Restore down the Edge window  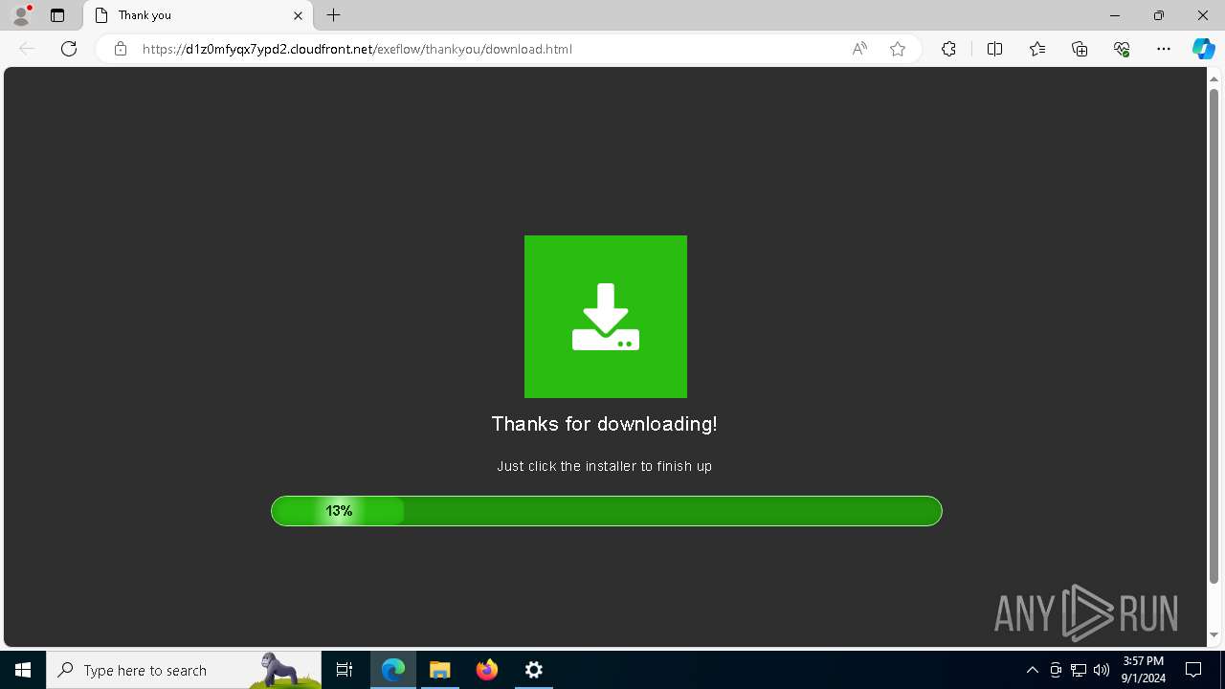click(x=1159, y=15)
